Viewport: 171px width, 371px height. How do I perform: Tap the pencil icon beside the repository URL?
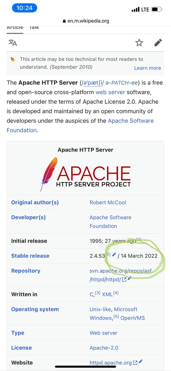pos(129,278)
